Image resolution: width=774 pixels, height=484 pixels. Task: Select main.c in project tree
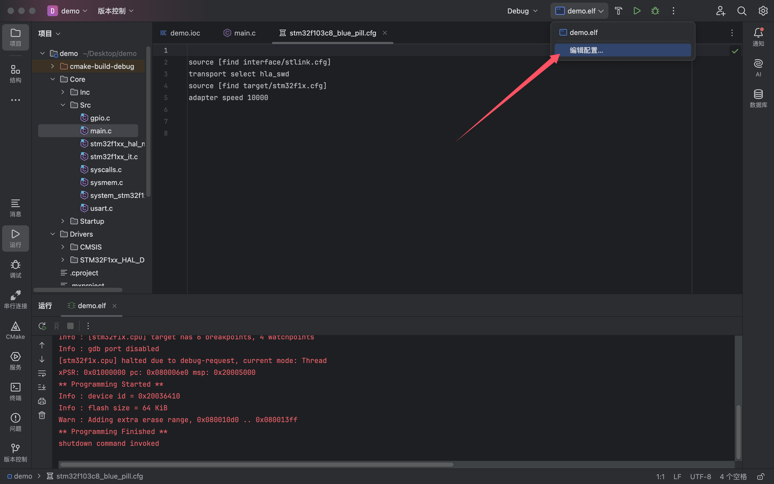100,131
